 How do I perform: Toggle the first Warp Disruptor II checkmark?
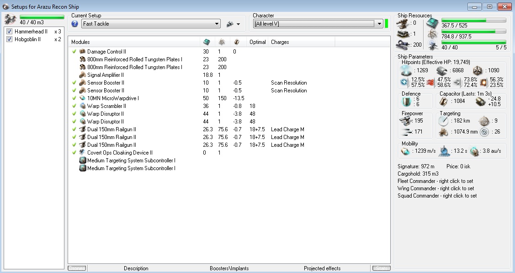tap(74, 114)
